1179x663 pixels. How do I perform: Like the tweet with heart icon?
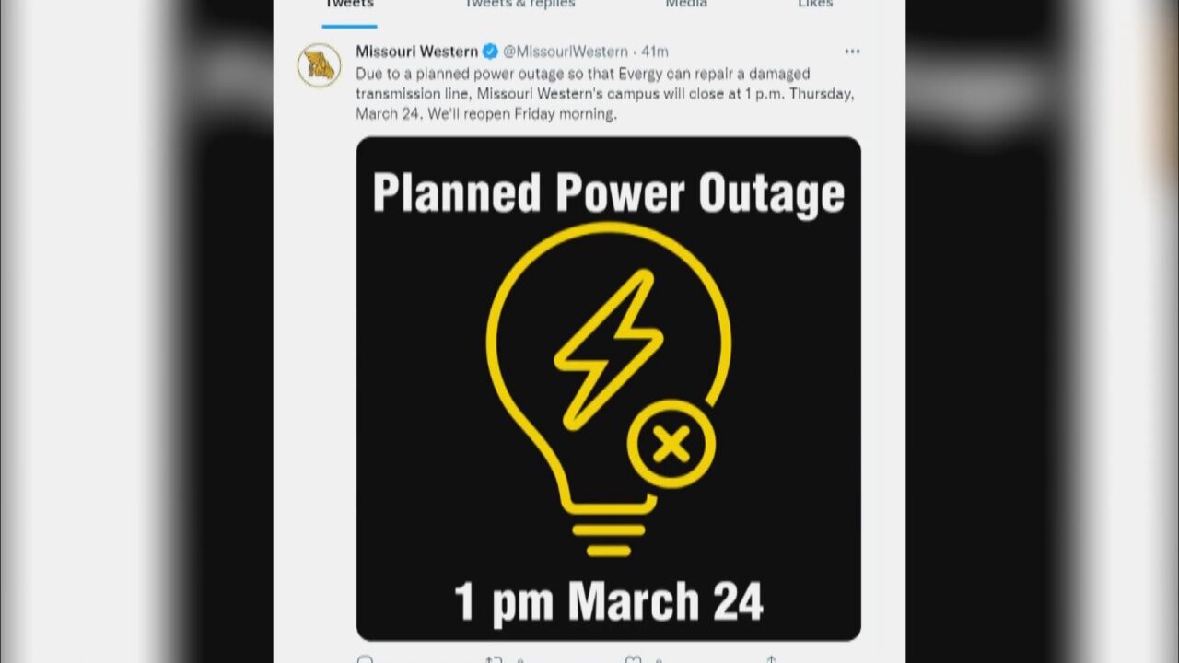tap(633, 659)
